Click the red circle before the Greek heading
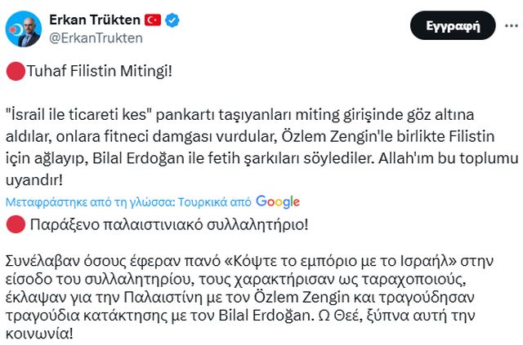 pyautogui.click(x=14, y=223)
